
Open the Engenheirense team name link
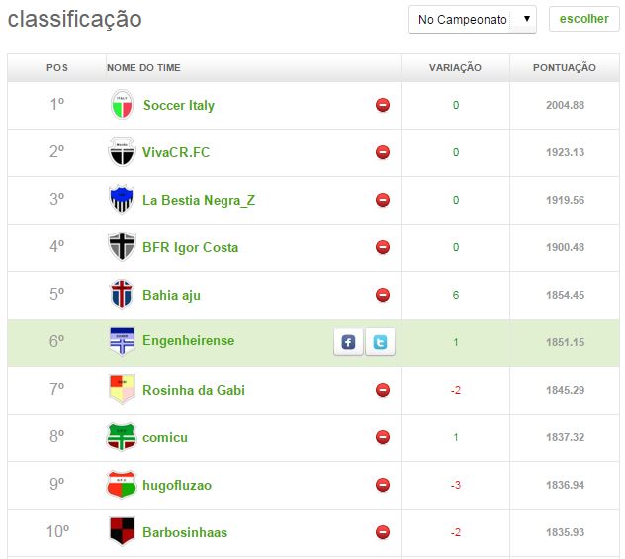tap(188, 341)
